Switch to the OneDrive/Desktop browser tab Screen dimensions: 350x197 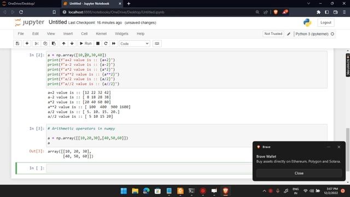point(30,4)
